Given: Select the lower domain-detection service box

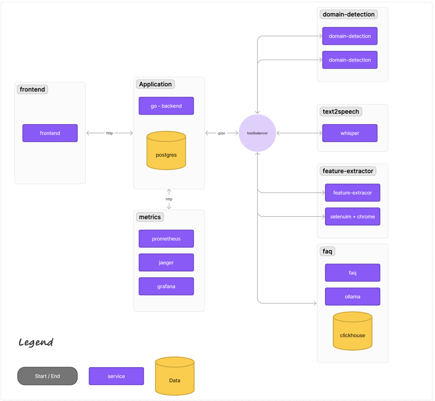Looking at the screenshot, I should [350, 60].
